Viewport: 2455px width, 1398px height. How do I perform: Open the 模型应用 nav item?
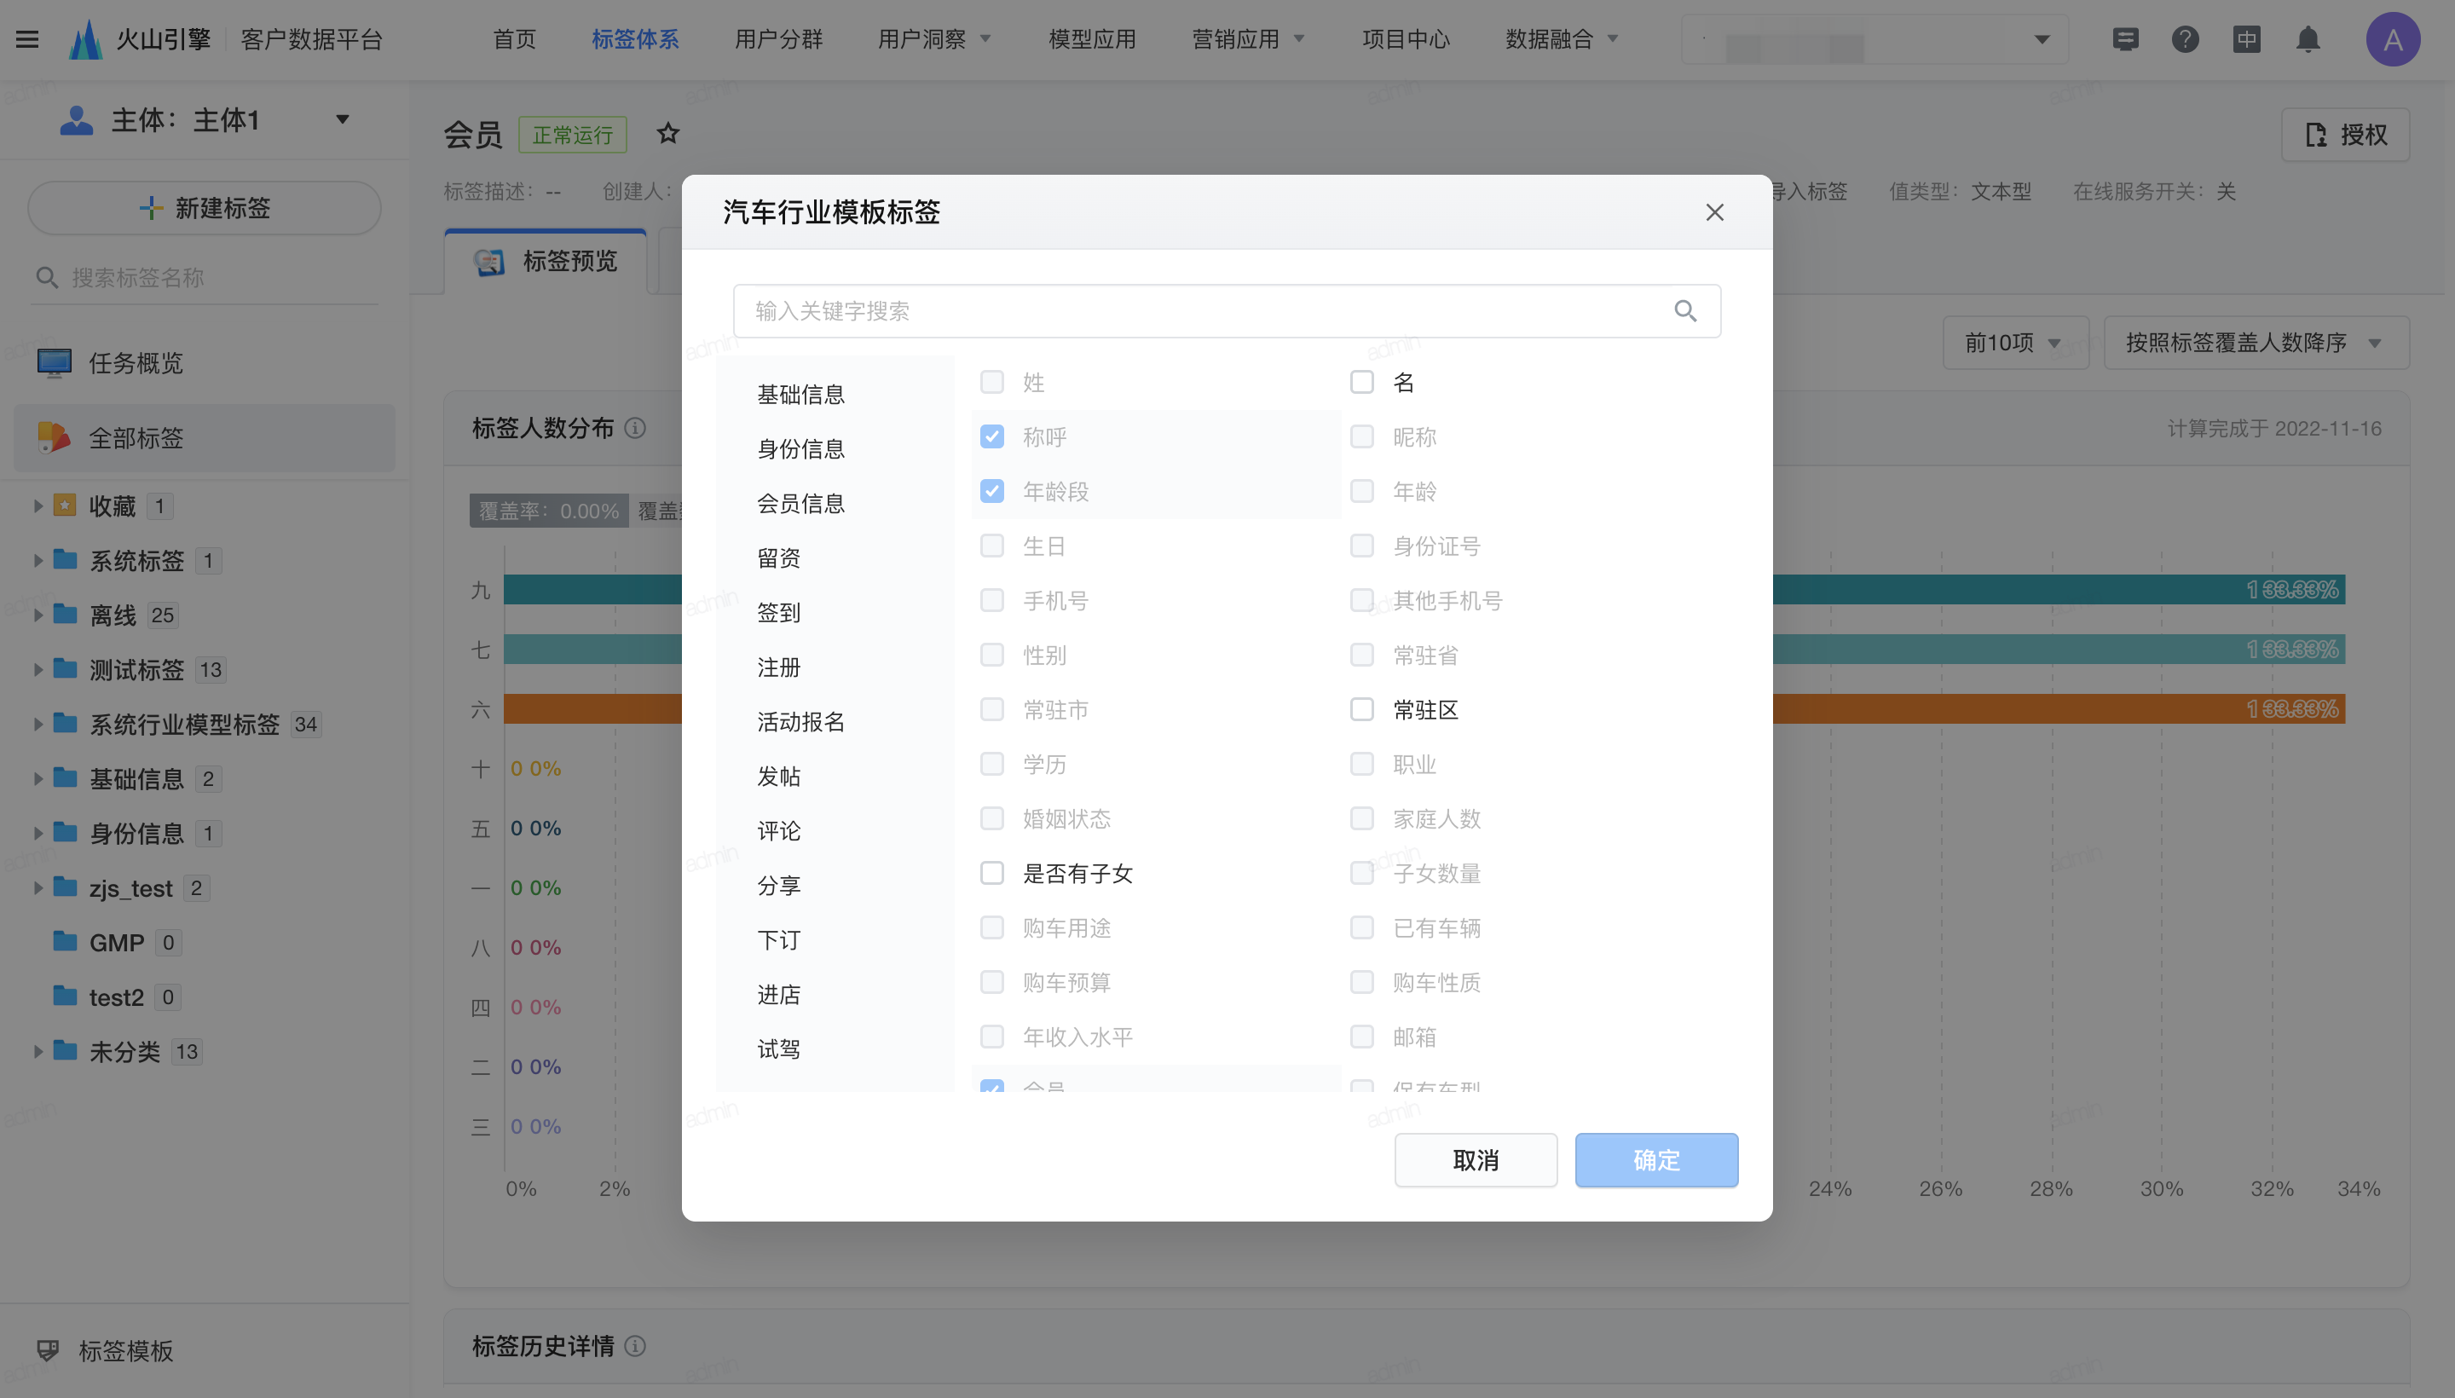pyautogui.click(x=1093, y=39)
